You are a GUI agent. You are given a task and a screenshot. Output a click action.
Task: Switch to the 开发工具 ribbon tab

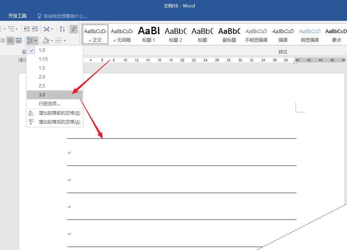pos(17,16)
